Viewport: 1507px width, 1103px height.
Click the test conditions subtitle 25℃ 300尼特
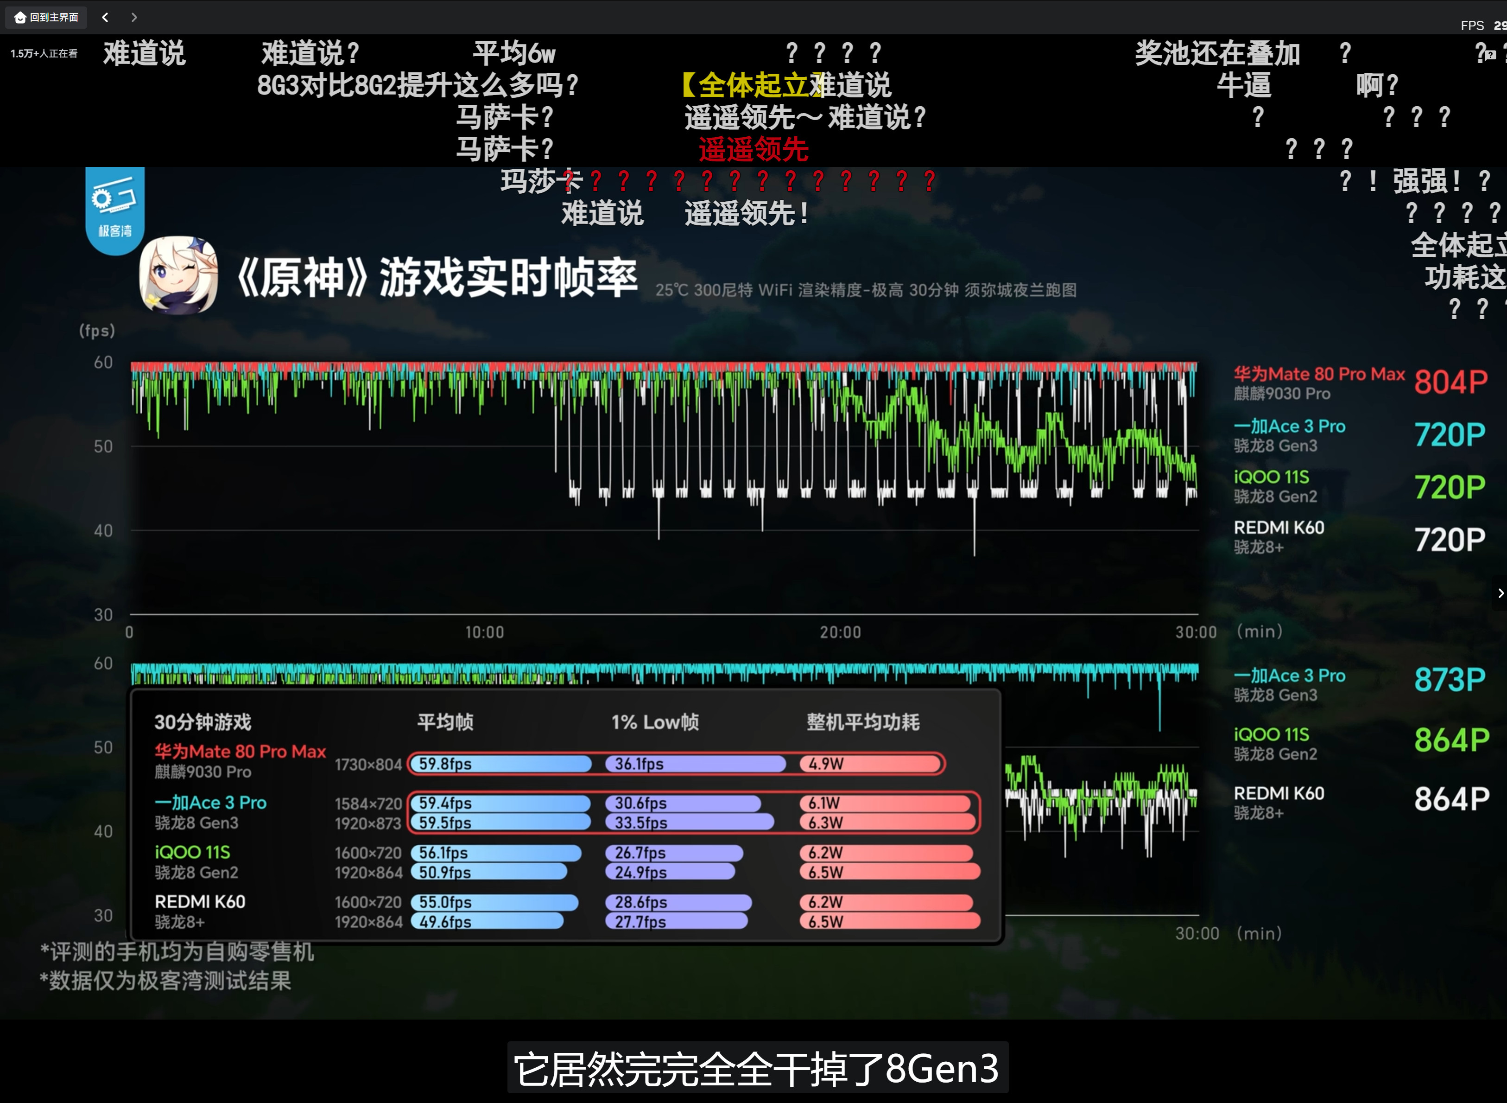pyautogui.click(x=866, y=290)
